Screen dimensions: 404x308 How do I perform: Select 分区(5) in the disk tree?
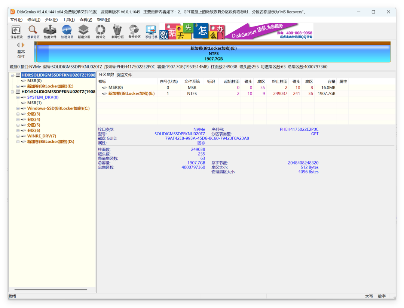[34, 125]
